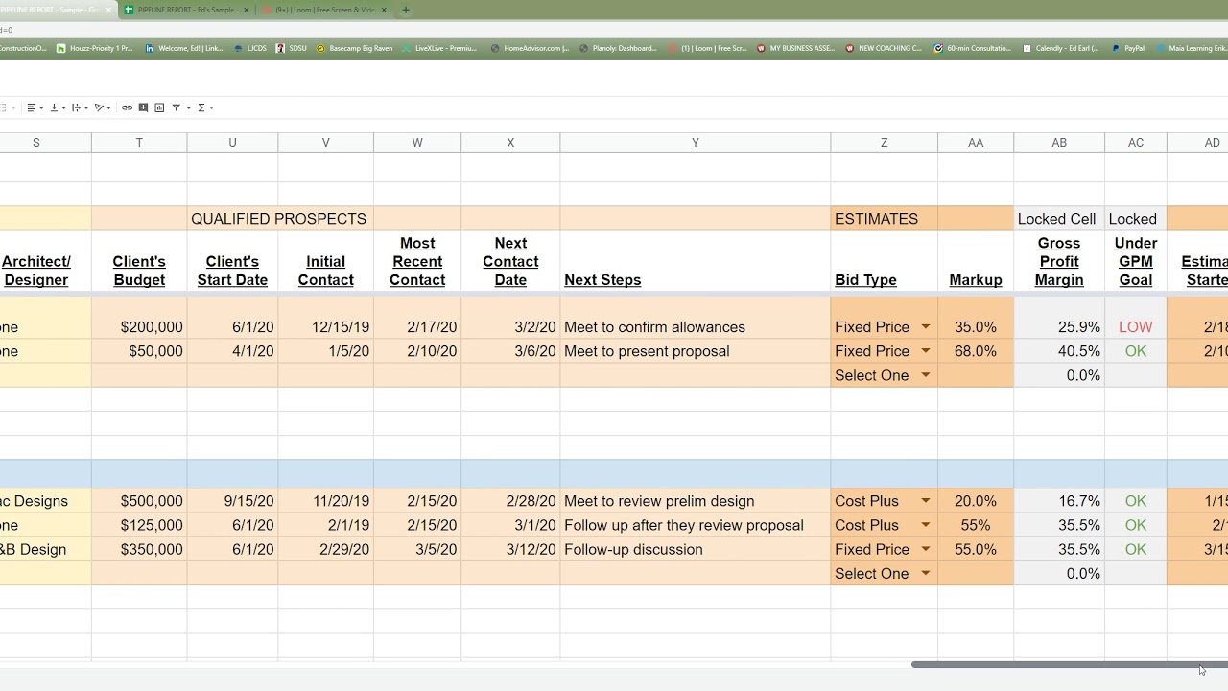Open the Maia Learning bookmark

1192,48
